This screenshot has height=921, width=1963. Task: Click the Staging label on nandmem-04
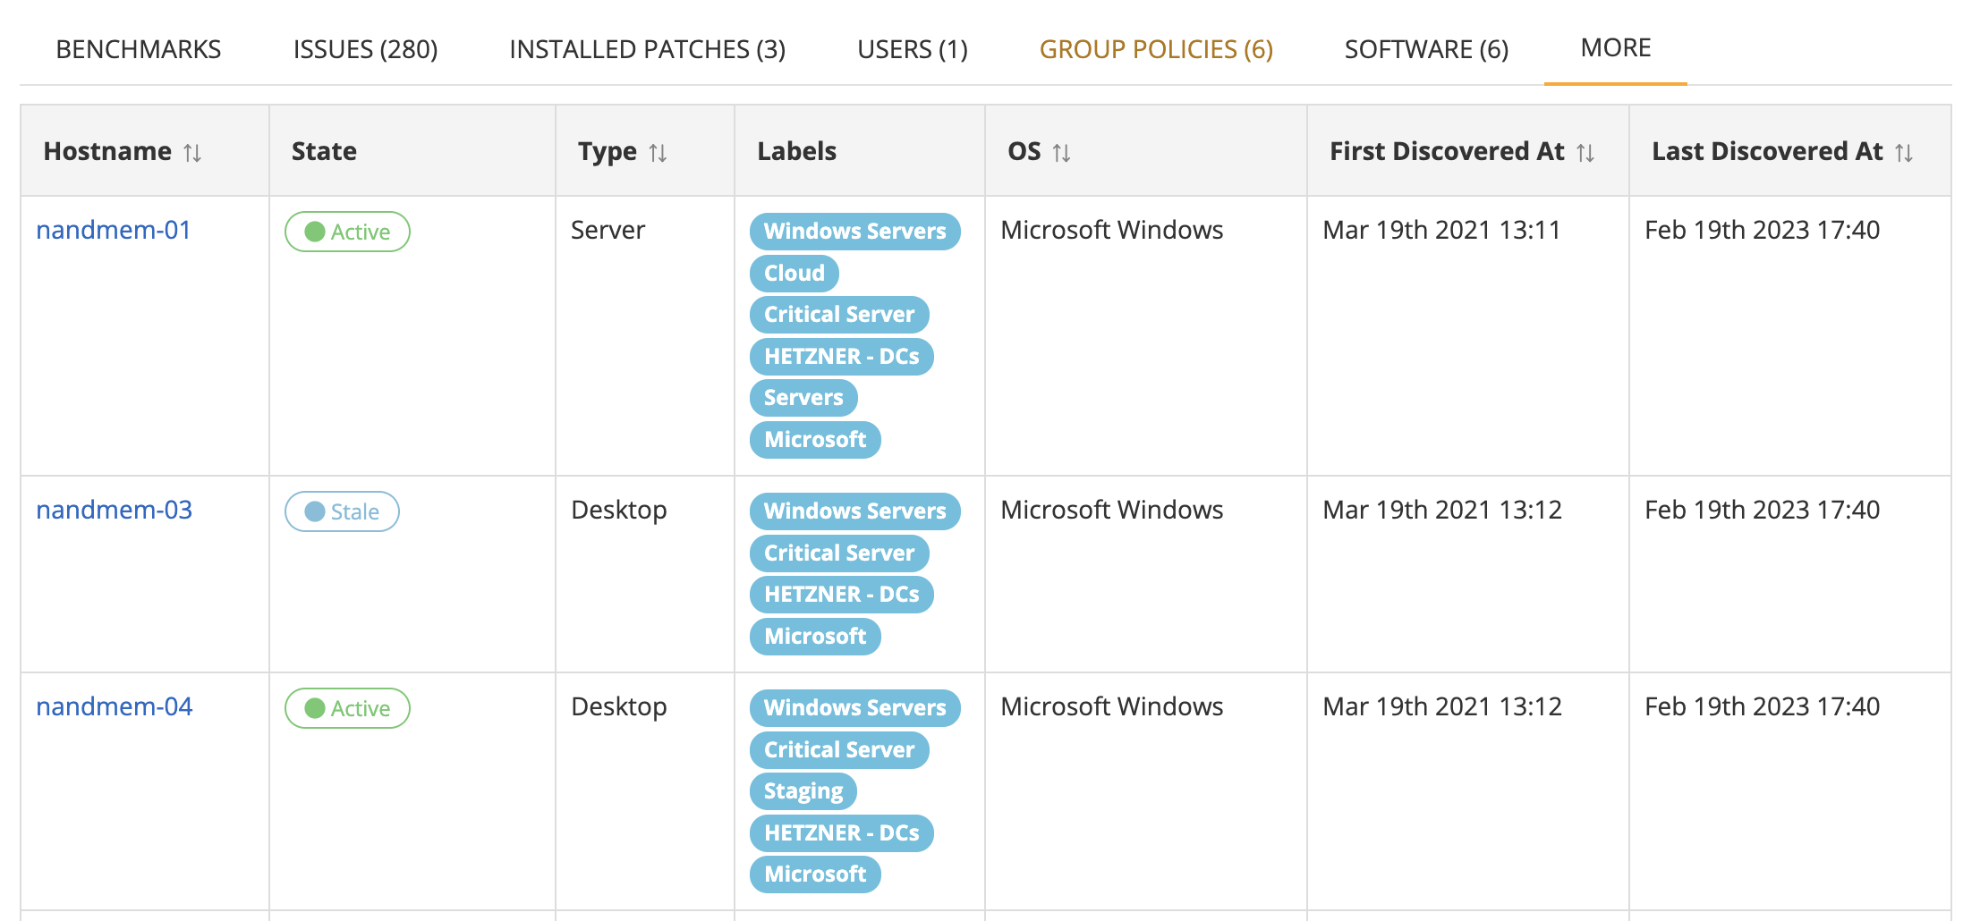pos(803,791)
